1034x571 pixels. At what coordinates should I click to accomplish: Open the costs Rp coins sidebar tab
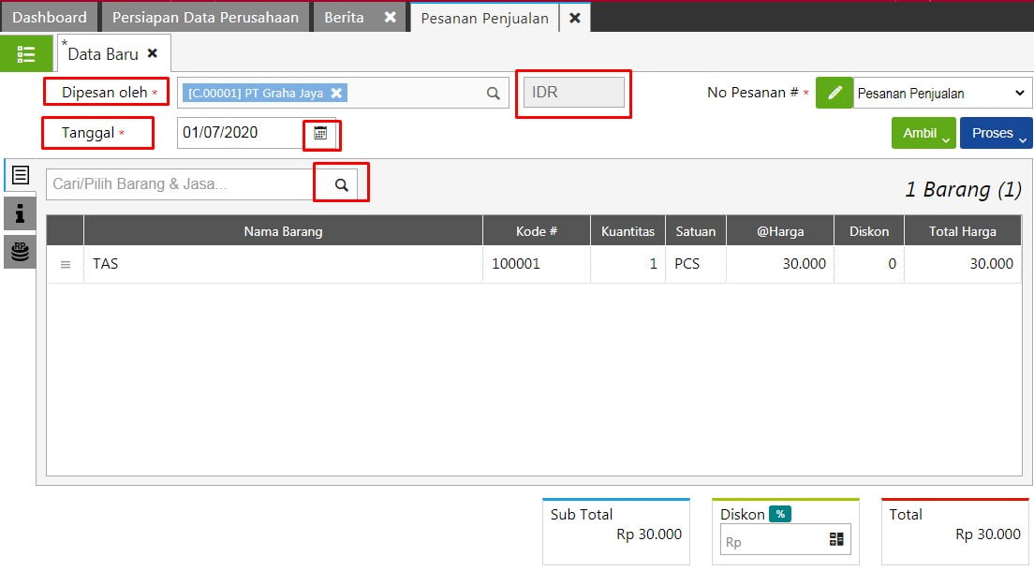[x=20, y=252]
